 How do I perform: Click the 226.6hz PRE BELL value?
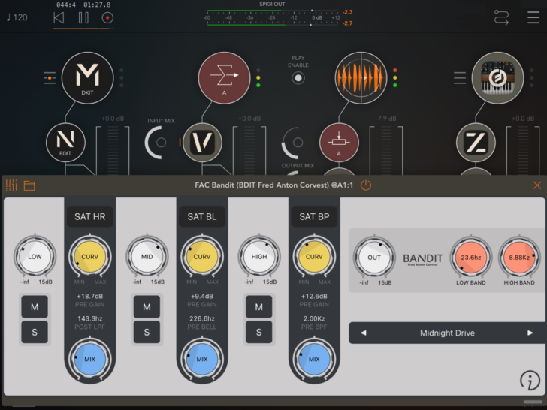click(202, 318)
